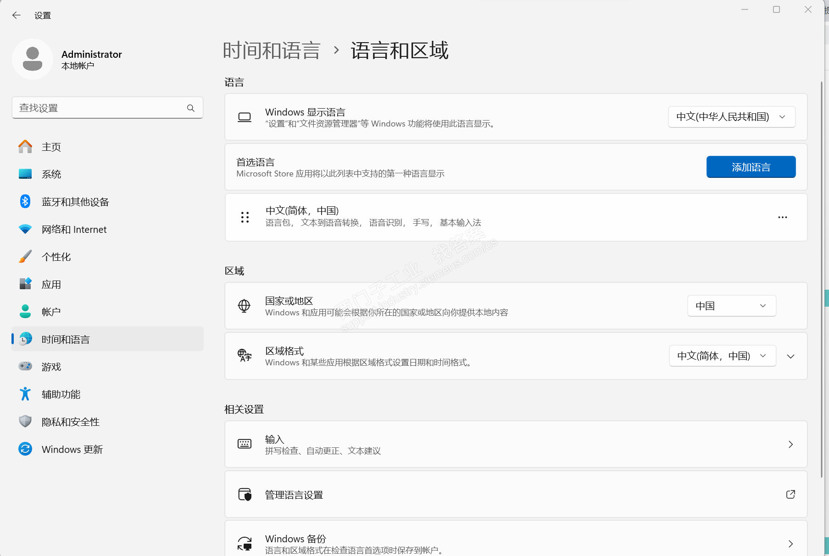Viewport: 829px width, 556px height.
Task: Click the Administrator account name
Action: [92, 54]
